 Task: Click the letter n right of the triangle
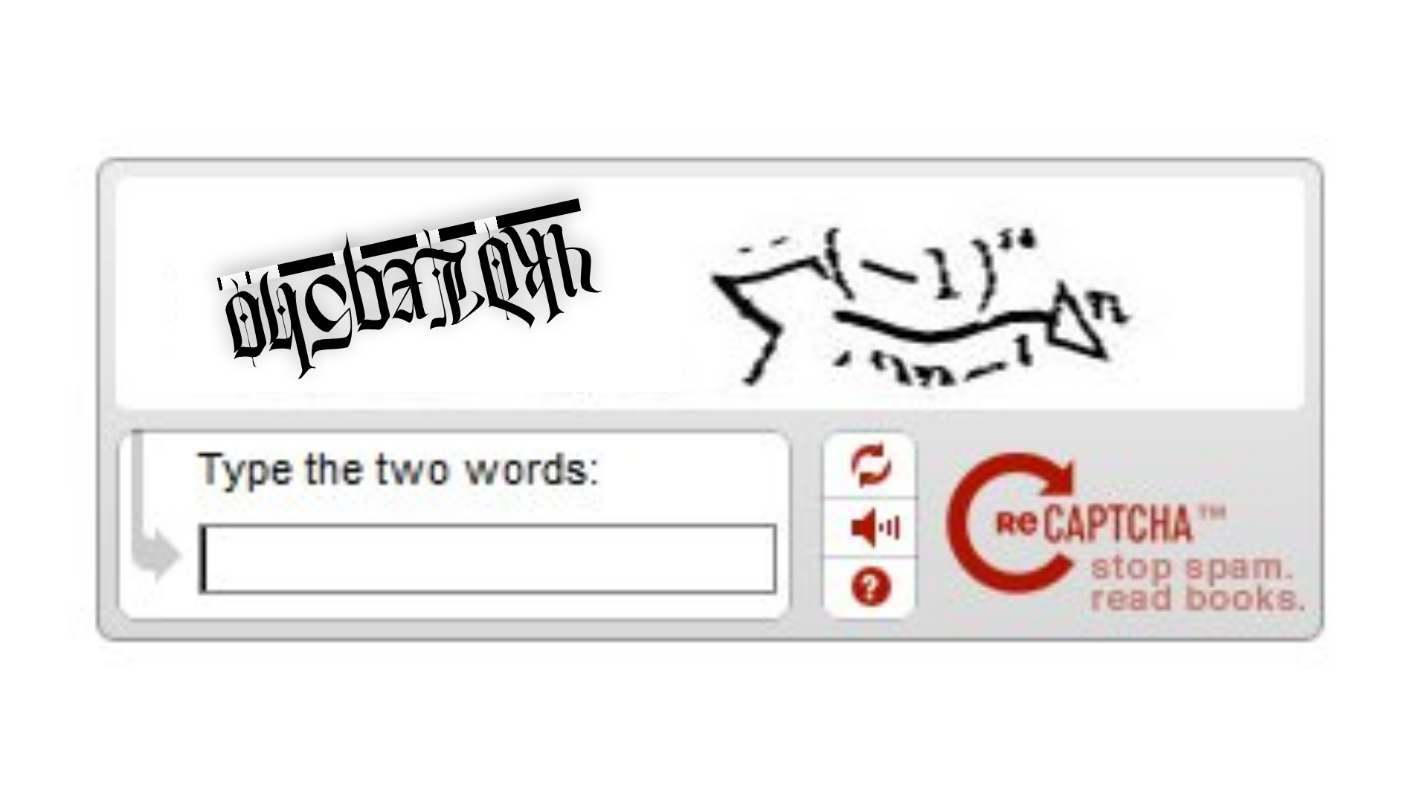coord(1110,306)
